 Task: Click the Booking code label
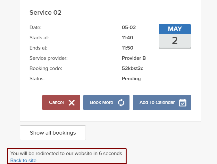coord(46,68)
